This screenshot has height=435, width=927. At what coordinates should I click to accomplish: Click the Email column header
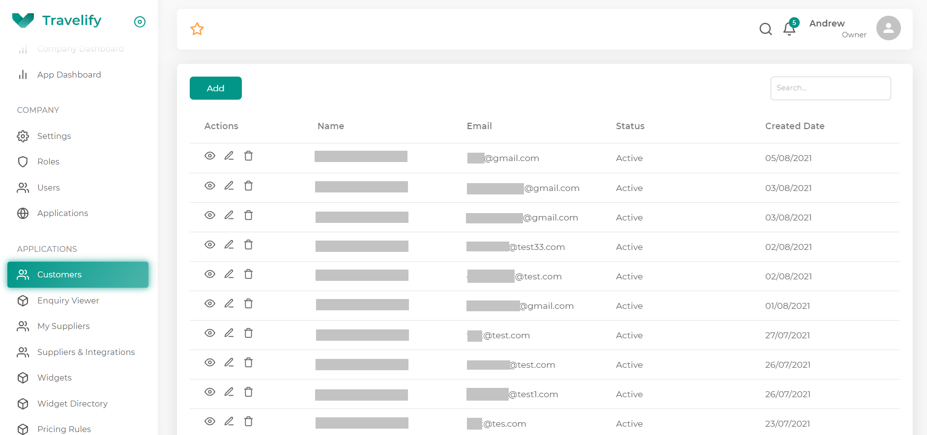[x=479, y=126]
